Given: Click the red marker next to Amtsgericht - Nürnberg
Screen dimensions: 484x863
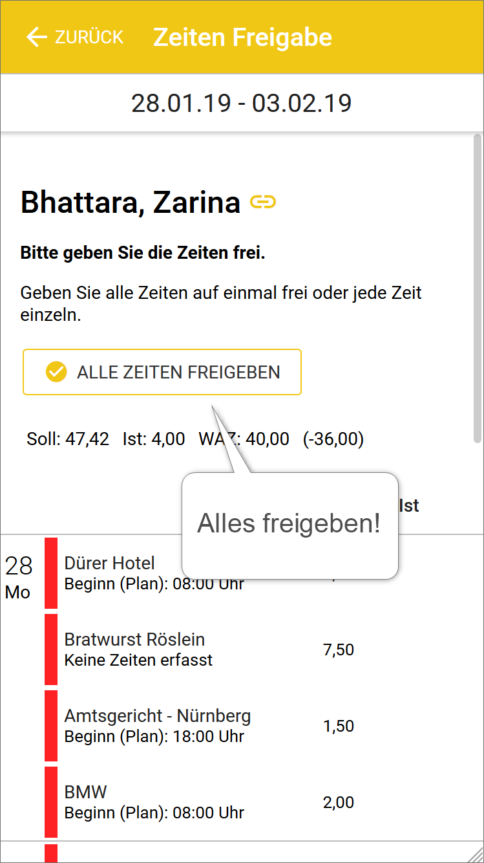Looking at the screenshot, I should point(51,725).
